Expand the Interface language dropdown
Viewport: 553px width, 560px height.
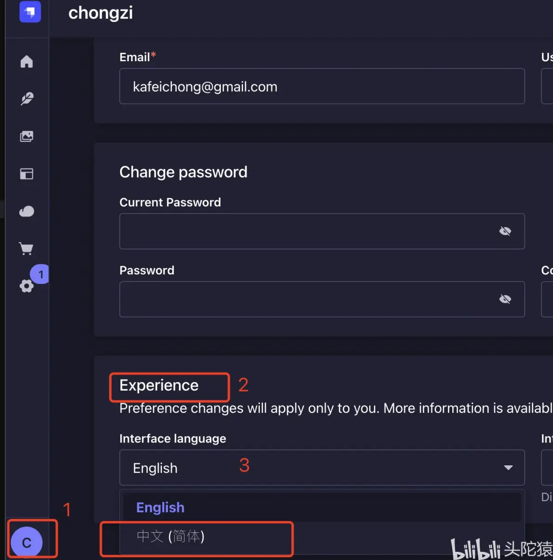322,468
